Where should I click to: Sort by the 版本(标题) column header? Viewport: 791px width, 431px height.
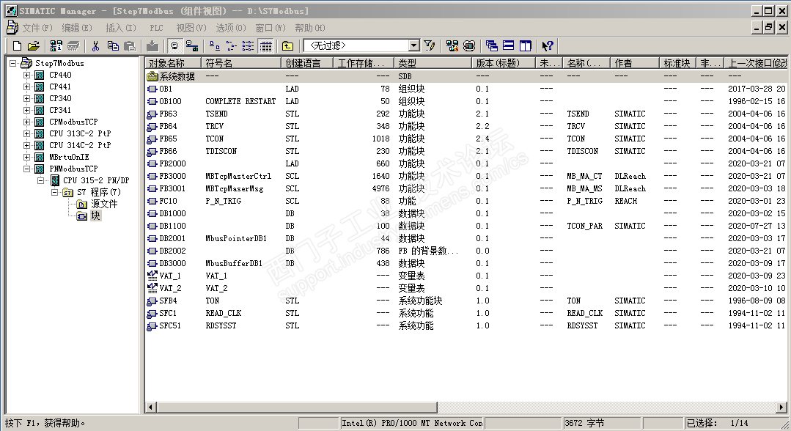(x=504, y=63)
